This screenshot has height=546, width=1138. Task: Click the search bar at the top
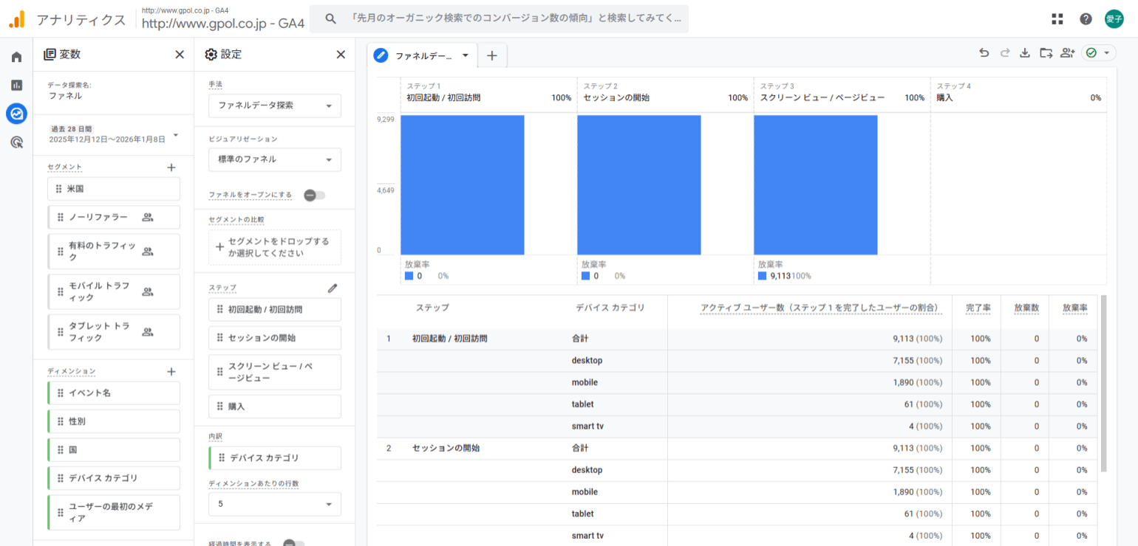(x=510, y=18)
